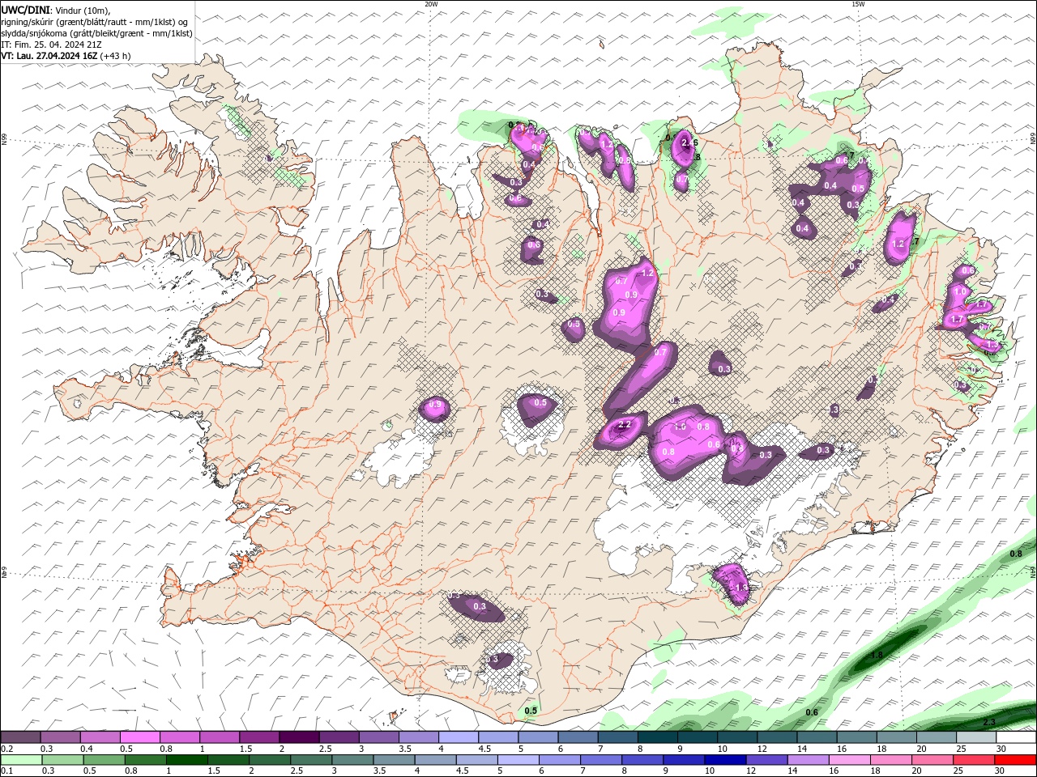Pick the pure red rain swatch labeled 30
1037x777 pixels.
[1015, 760]
